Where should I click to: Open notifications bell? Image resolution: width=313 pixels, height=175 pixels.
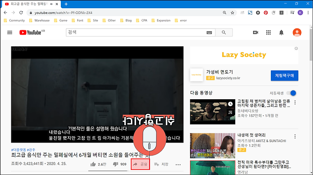pos(281,32)
